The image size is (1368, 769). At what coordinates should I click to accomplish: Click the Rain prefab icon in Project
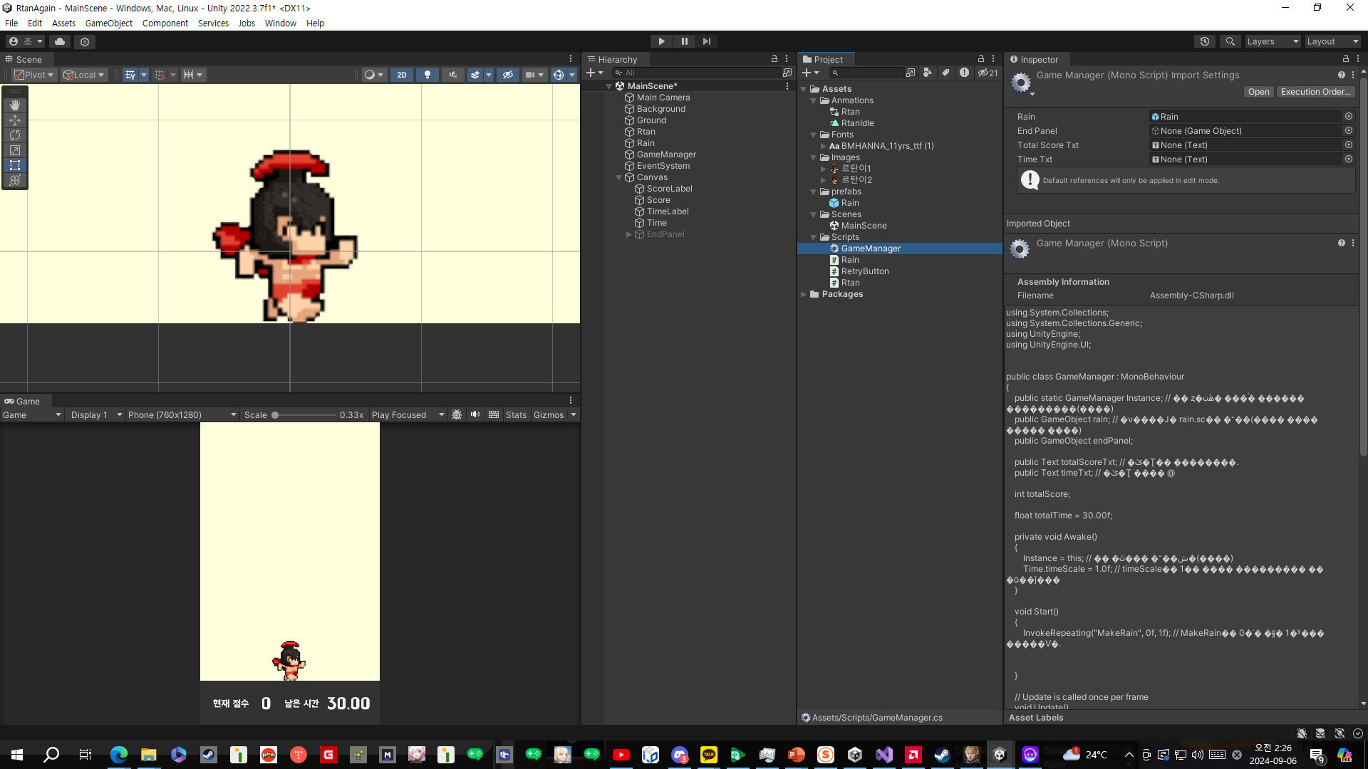pyautogui.click(x=834, y=203)
